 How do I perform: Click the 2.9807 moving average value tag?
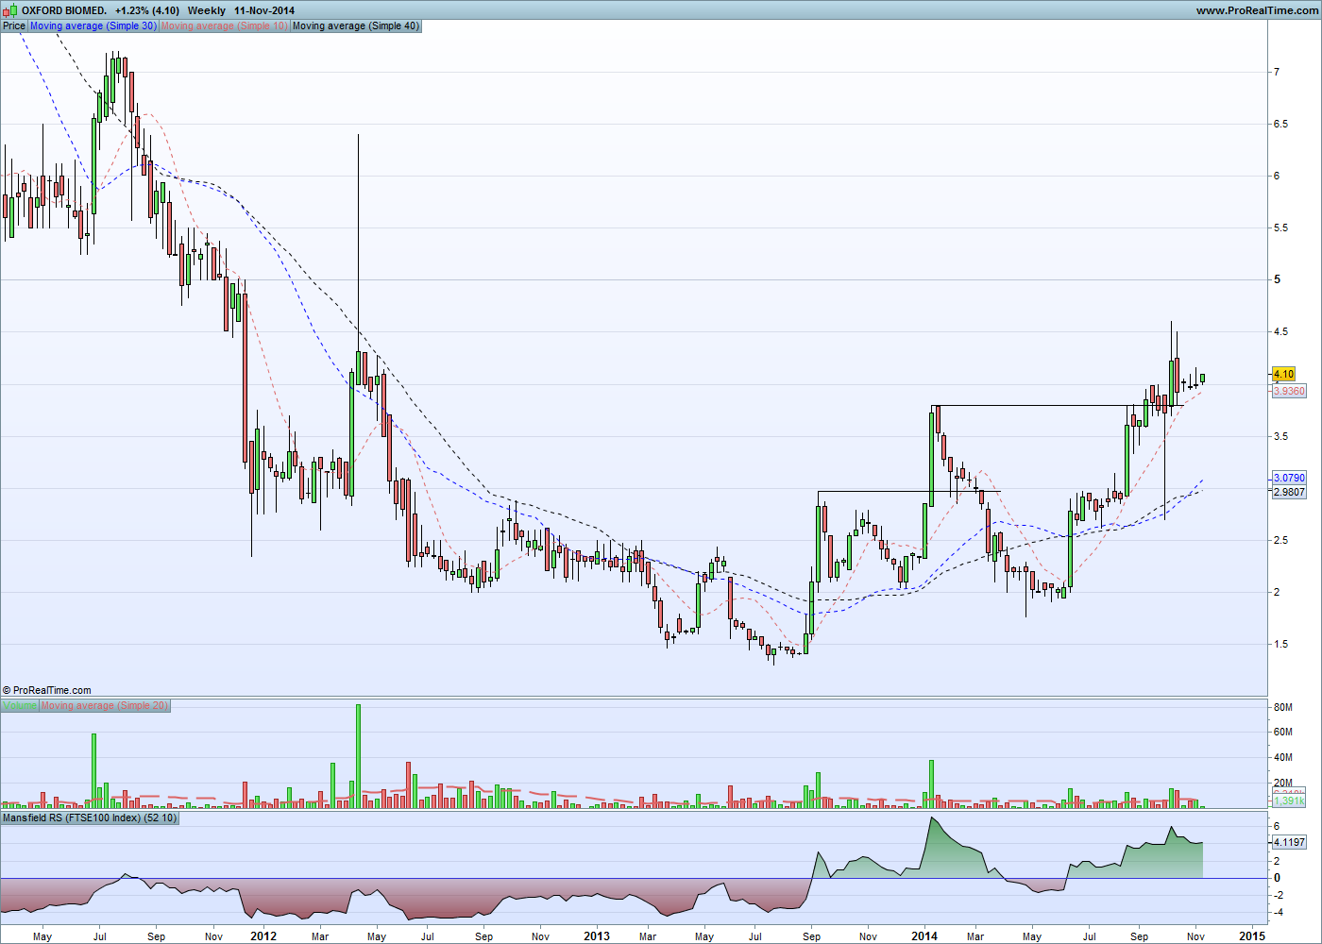click(1289, 492)
